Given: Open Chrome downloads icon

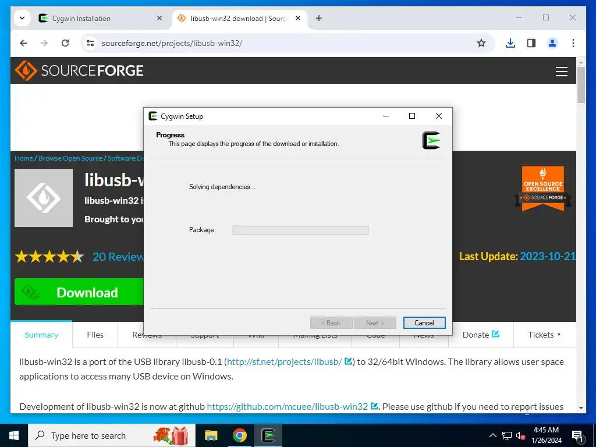Looking at the screenshot, I should click(510, 43).
